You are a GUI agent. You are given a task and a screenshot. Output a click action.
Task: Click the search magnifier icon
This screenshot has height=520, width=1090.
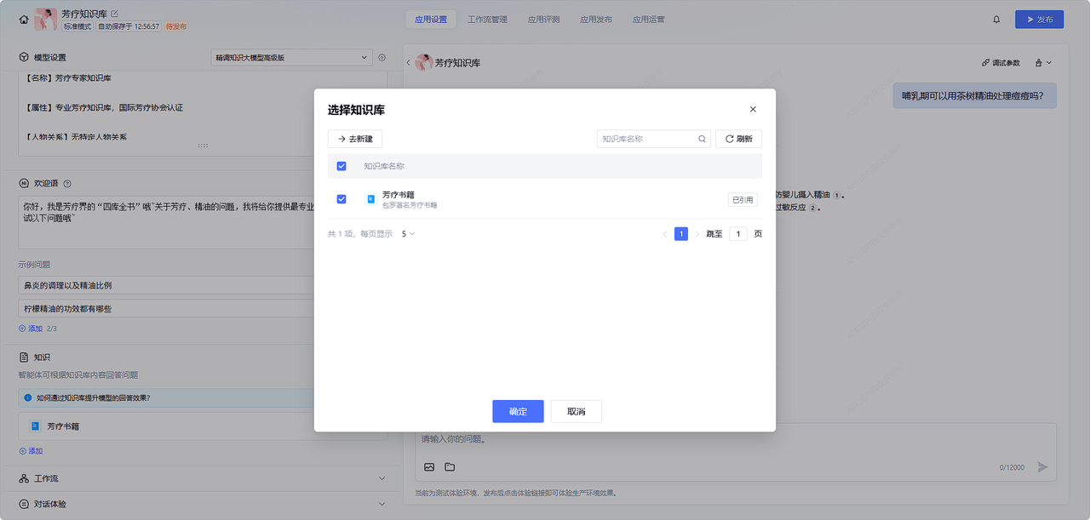(703, 139)
